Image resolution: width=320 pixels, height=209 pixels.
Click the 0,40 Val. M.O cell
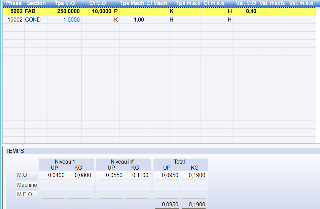246,11
